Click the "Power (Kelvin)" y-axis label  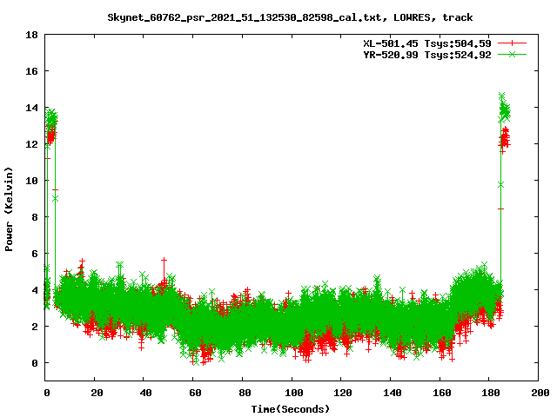point(9,209)
